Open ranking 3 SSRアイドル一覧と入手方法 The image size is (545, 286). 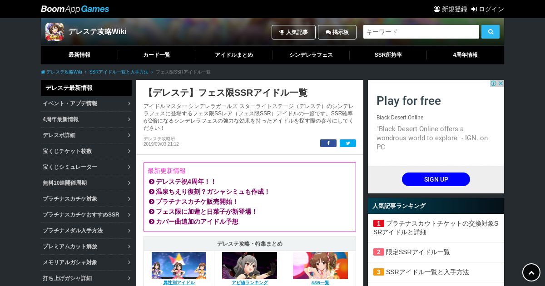point(436,272)
